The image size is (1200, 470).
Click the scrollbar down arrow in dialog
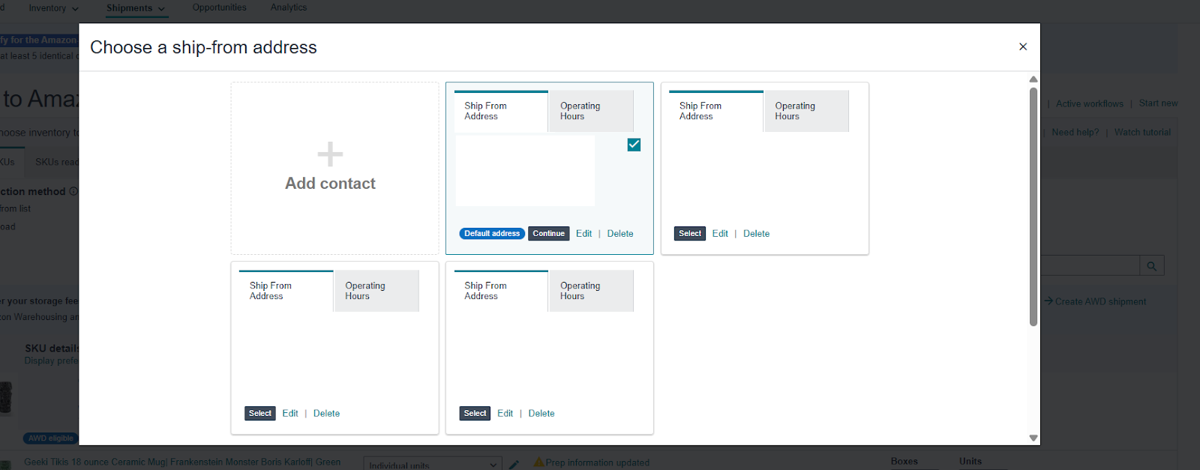(1033, 438)
